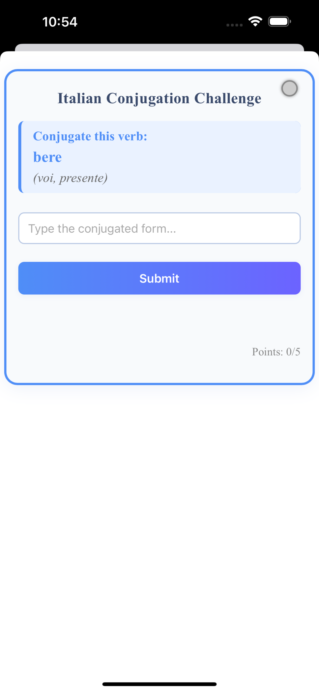Tap blank space between Submit and Points
319x692 pixels.
(159, 319)
